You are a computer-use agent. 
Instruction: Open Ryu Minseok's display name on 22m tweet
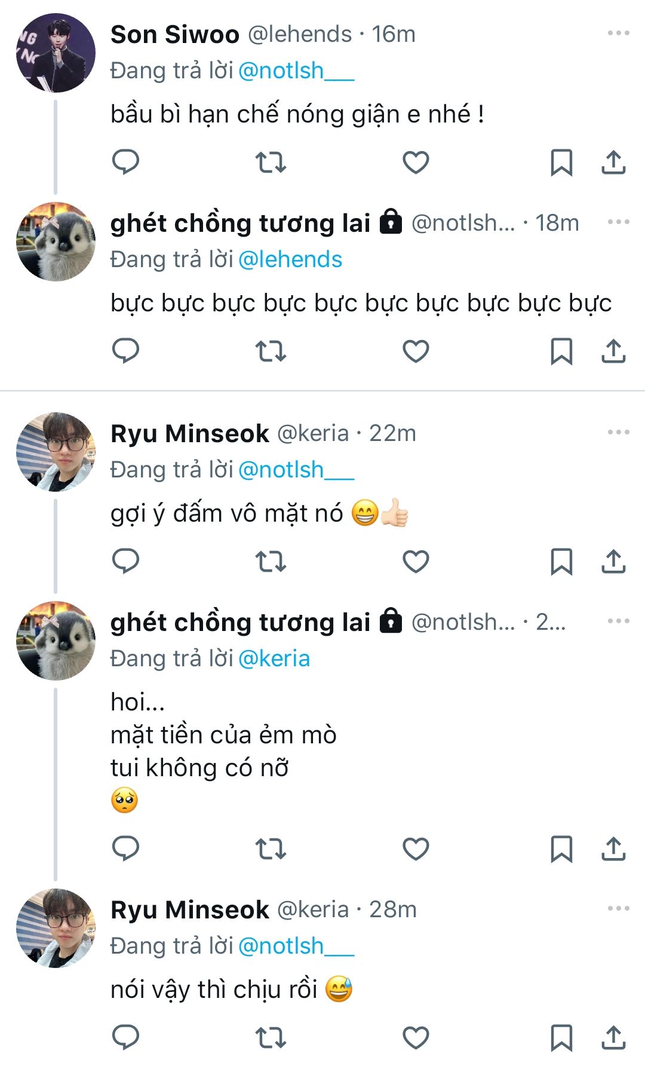[190, 433]
